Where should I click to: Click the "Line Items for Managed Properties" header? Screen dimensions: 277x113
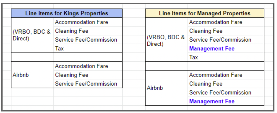tap(205, 13)
